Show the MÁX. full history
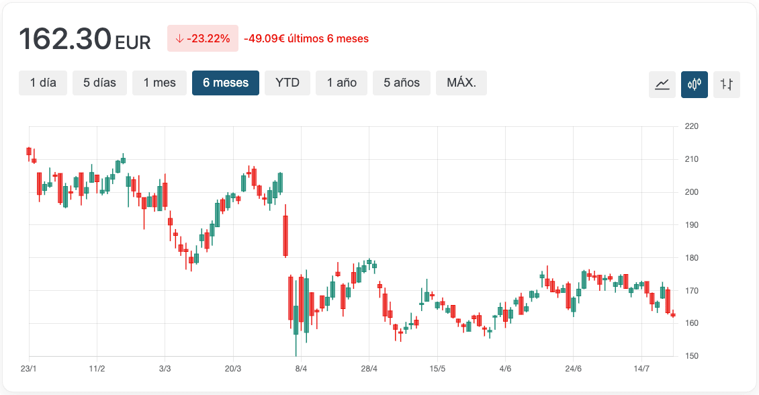Viewport: 759px width, 395px height. pos(461,83)
